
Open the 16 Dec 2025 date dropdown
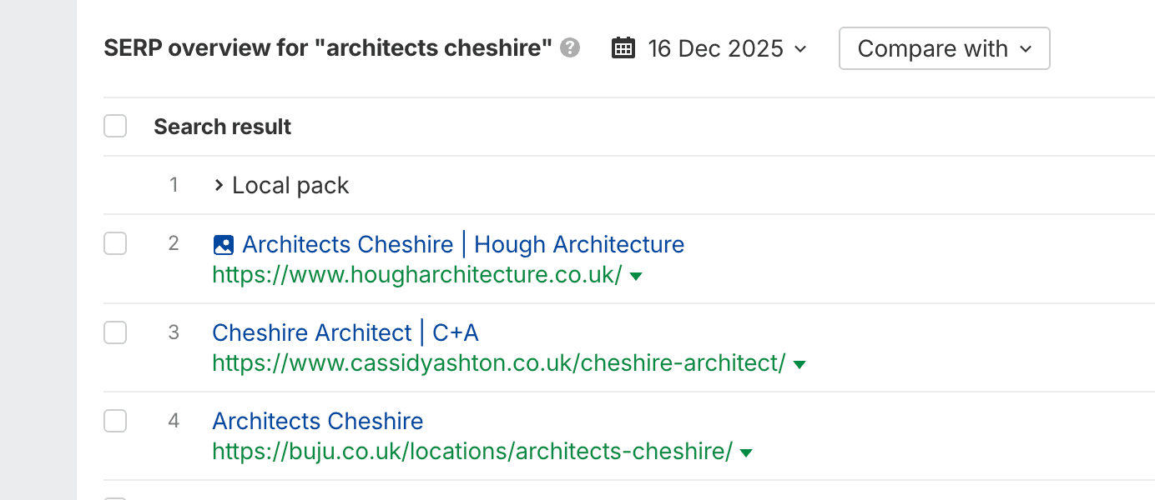pyautogui.click(x=727, y=48)
